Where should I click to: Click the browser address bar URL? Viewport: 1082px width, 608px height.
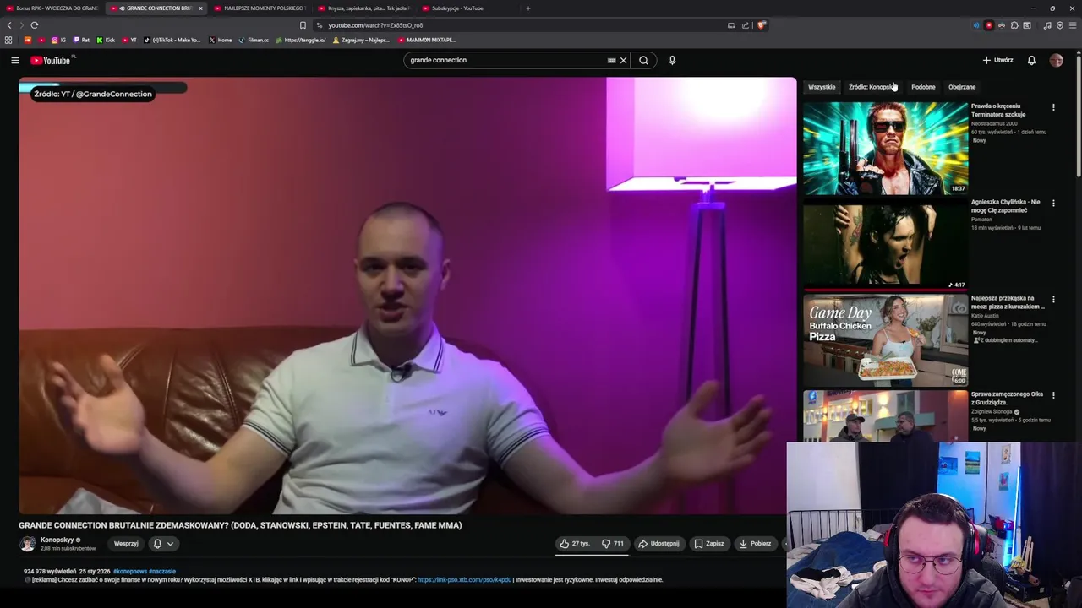coord(375,25)
